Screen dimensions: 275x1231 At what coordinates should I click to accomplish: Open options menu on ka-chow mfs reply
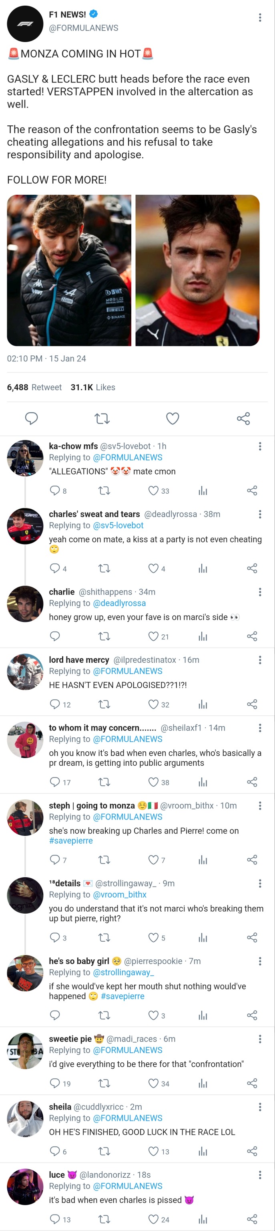click(260, 446)
